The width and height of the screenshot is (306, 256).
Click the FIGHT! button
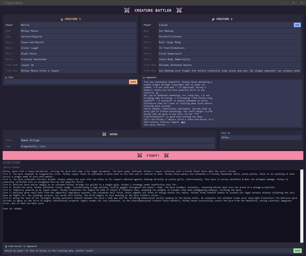[153, 155]
